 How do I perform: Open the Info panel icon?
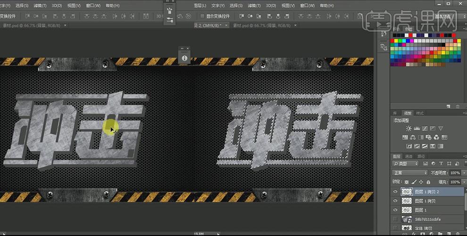tap(184, 58)
